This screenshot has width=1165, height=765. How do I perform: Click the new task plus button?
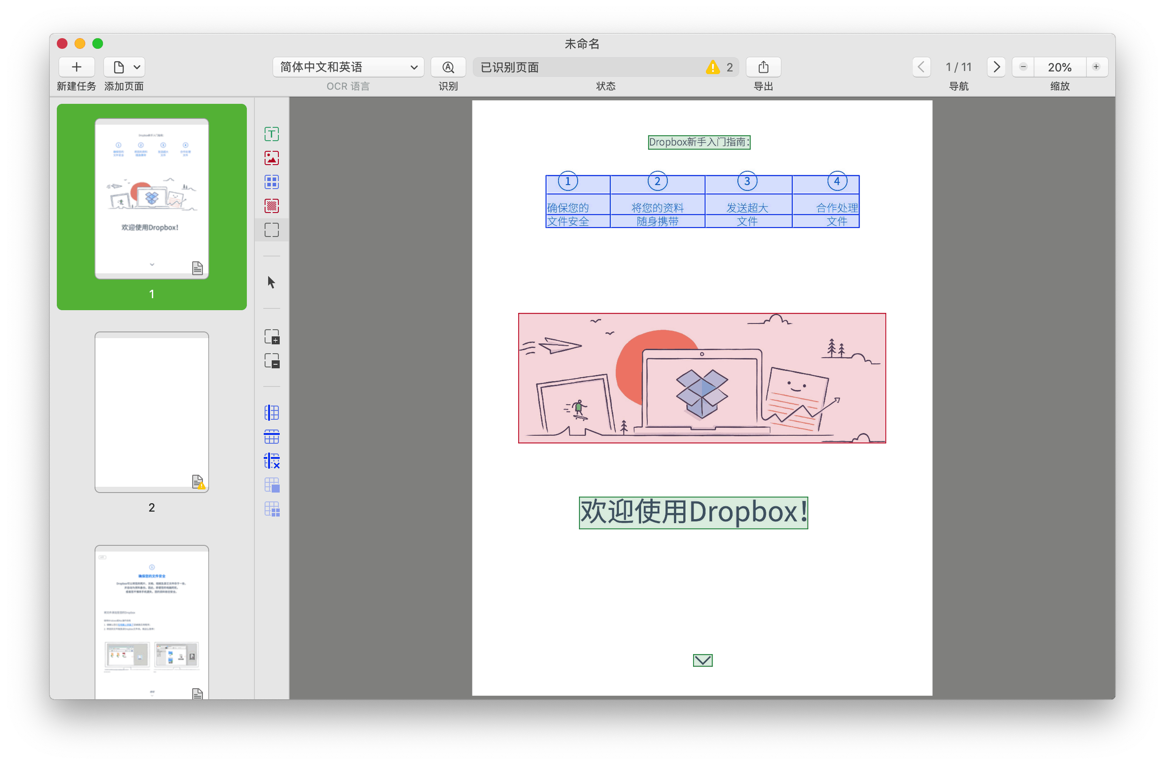tap(76, 67)
